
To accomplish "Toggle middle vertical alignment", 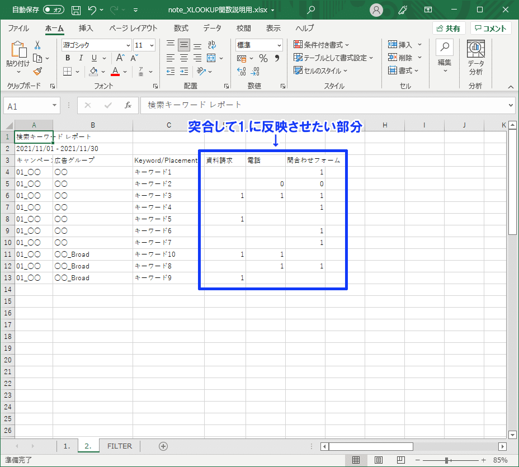I will coord(184,45).
